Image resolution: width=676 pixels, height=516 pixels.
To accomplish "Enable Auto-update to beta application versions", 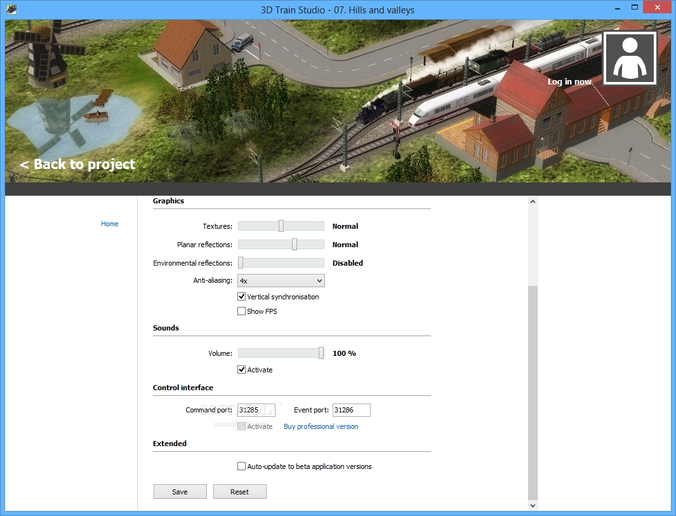I will [241, 466].
